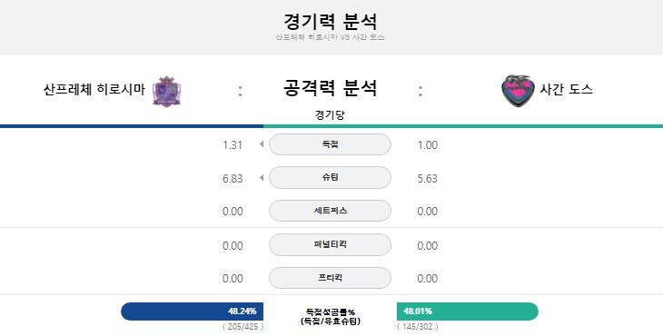Select the 페널티킥 stat pill
The width and height of the screenshot is (663, 336).
(330, 244)
